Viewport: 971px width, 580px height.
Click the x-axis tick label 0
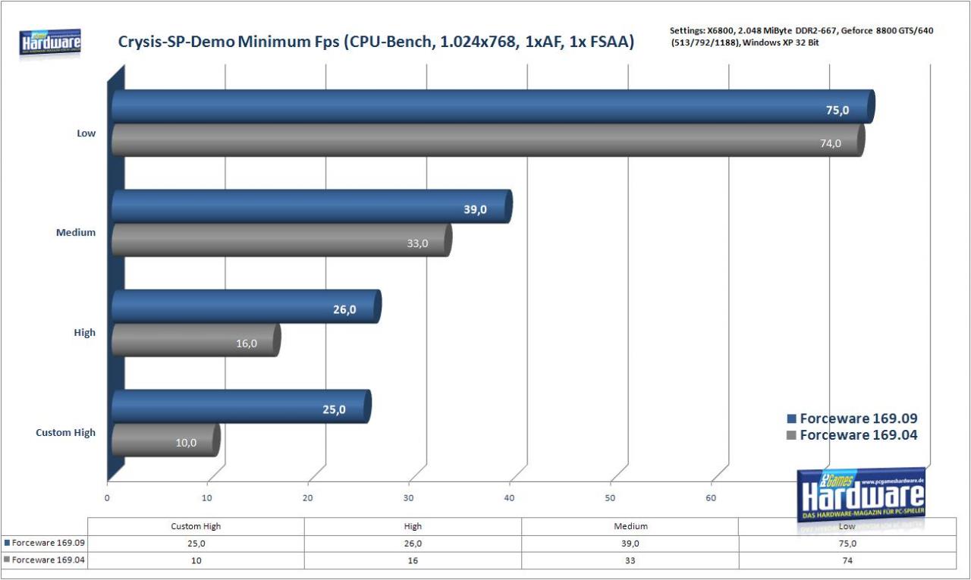click(107, 498)
